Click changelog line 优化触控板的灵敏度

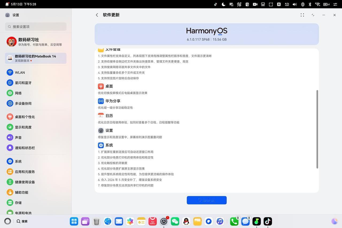(x=114, y=163)
